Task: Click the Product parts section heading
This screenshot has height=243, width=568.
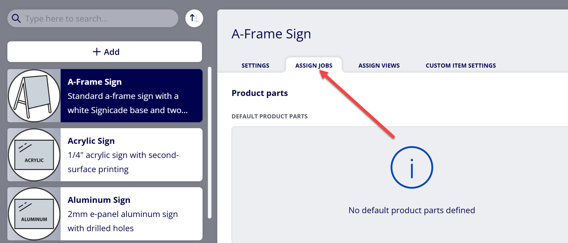Action: (x=260, y=93)
